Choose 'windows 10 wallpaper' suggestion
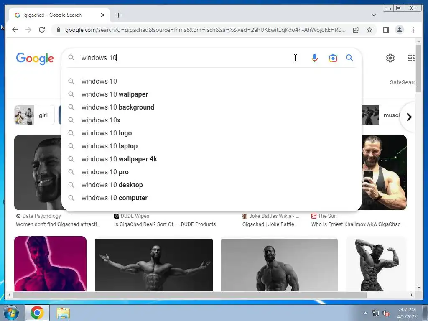Image resolution: width=428 pixels, height=321 pixels. pyautogui.click(x=211, y=94)
